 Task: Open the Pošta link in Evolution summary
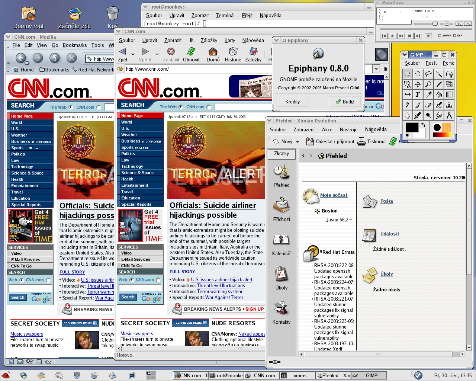(x=387, y=201)
